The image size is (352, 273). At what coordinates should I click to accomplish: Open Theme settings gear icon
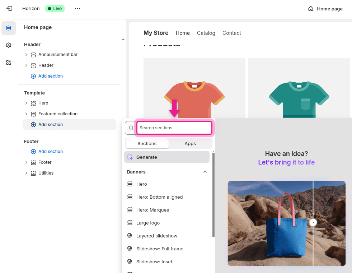pyautogui.click(x=9, y=45)
